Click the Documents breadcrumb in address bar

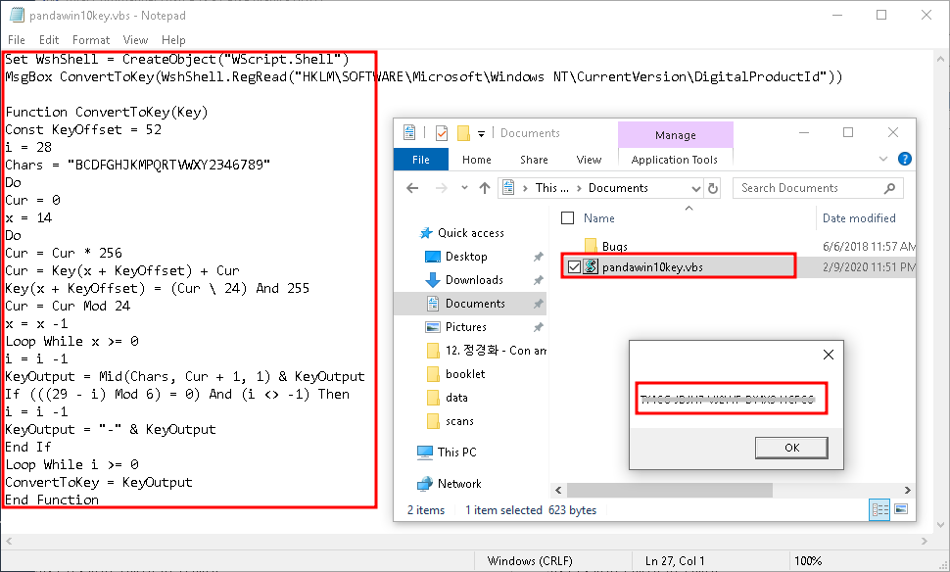coord(618,188)
